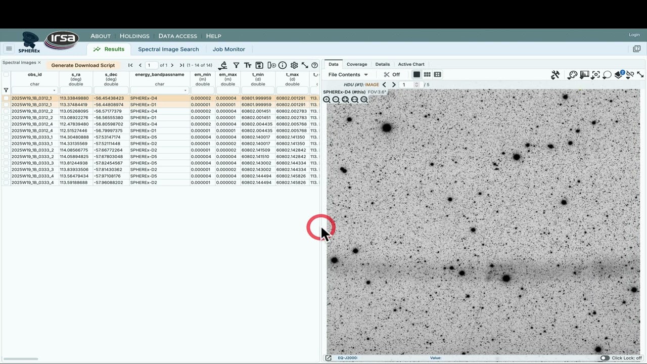Open the HELP menu

[213, 36]
